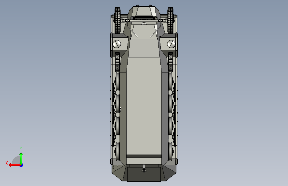
Task: Select the rear door handle of the vehicle
Action: (144, 168)
